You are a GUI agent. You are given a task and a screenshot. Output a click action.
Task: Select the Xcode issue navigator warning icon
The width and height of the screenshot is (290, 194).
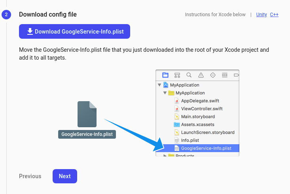tap(201, 75)
